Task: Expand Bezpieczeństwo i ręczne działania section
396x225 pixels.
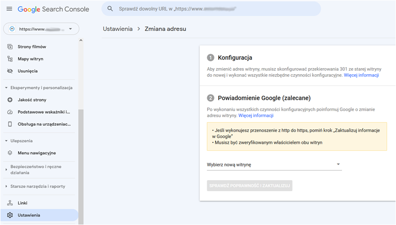Action: 6,170
